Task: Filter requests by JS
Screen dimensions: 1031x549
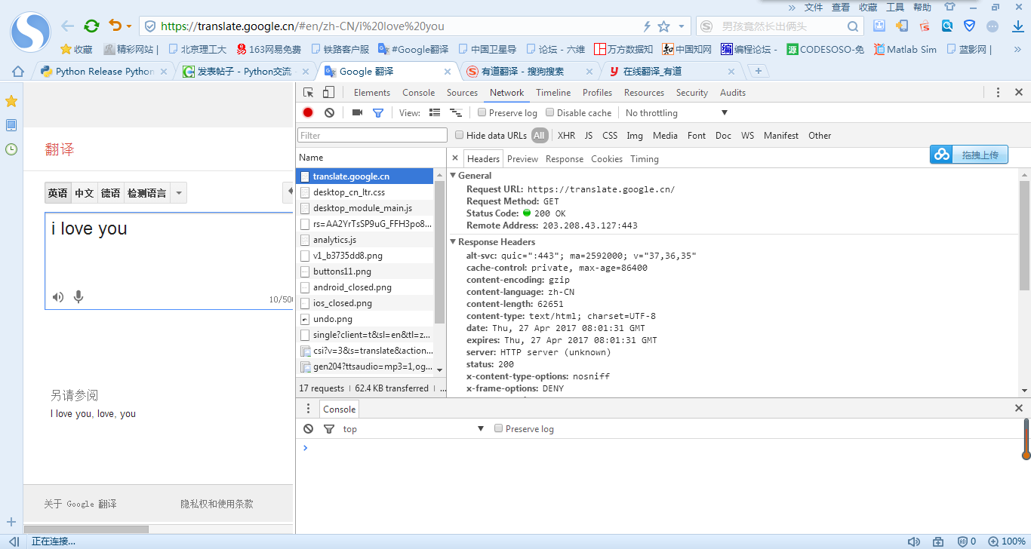Action: 589,136
